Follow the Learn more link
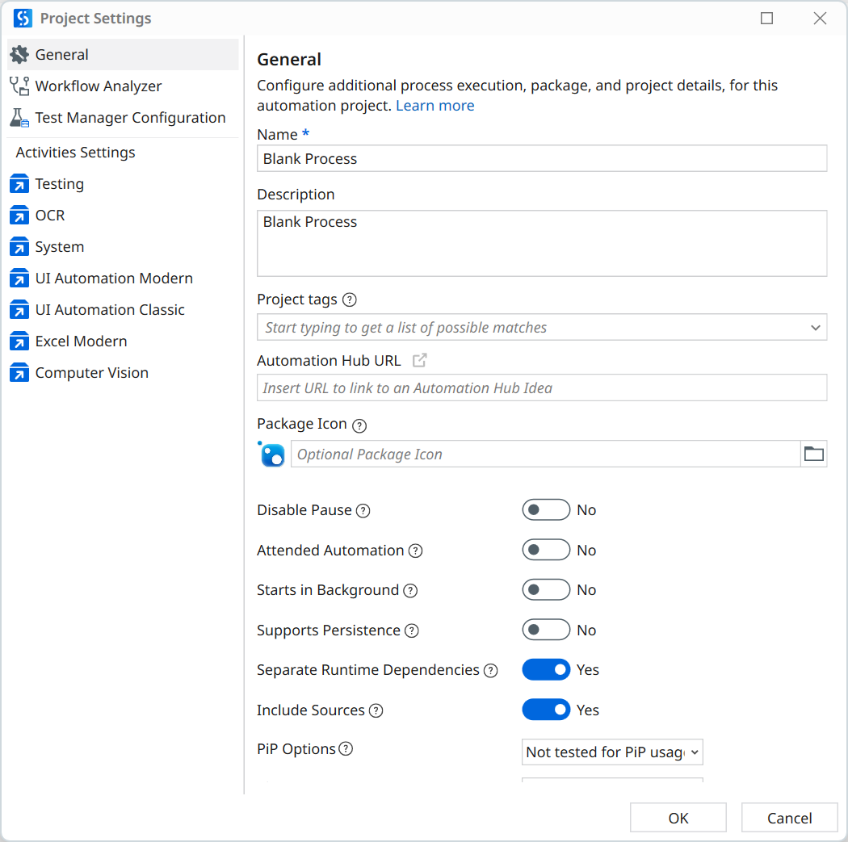This screenshot has width=848, height=842. (434, 106)
